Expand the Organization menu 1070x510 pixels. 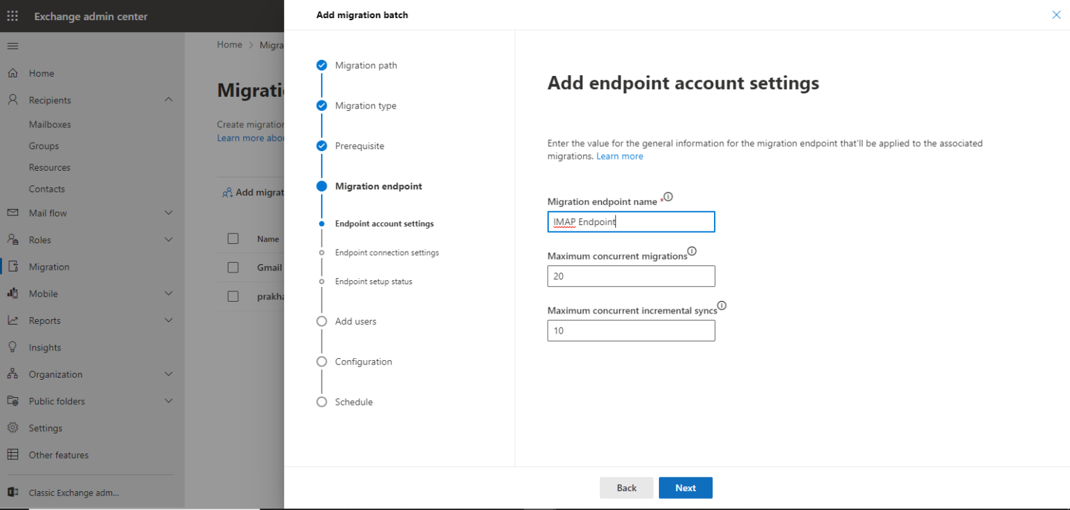click(x=54, y=373)
